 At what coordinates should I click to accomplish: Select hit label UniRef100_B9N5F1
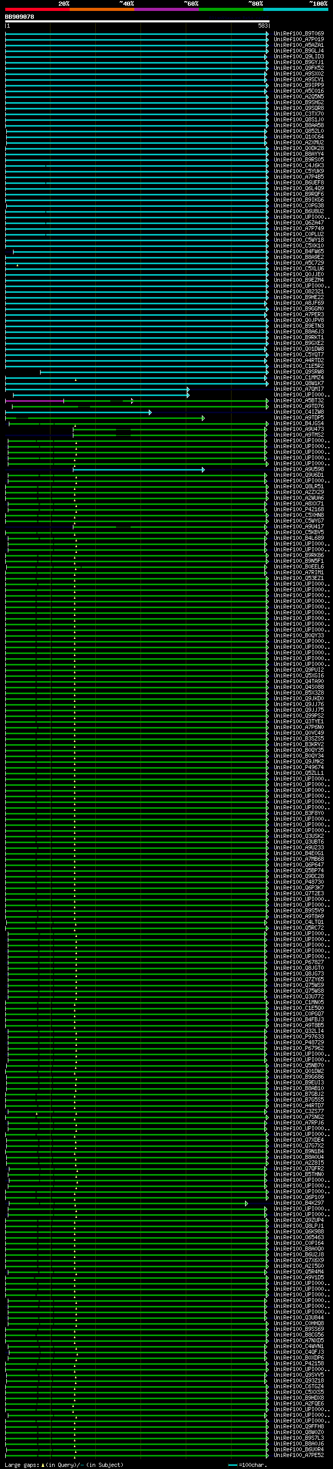(x=299, y=561)
